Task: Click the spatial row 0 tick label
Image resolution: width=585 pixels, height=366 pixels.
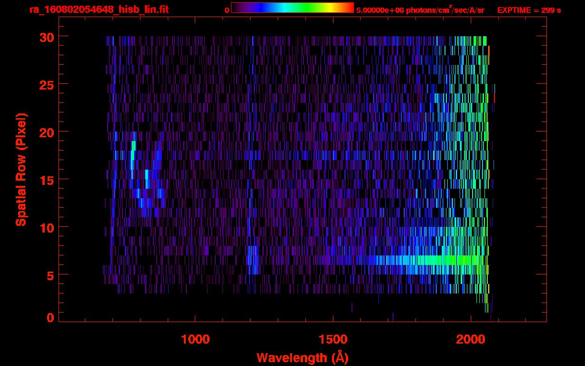Action: (50, 318)
